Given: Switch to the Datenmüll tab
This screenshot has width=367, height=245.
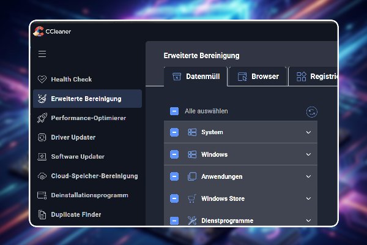Looking at the screenshot, I should tap(196, 77).
